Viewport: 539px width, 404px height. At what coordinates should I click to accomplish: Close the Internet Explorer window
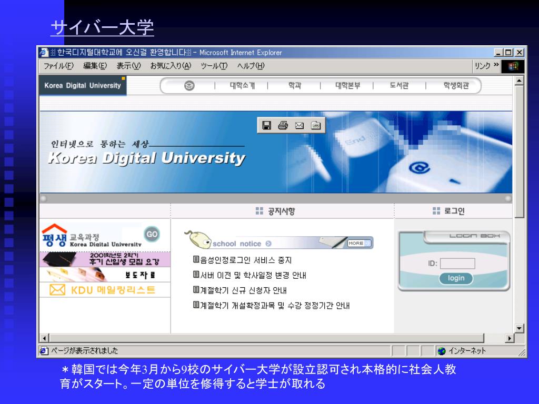point(520,53)
